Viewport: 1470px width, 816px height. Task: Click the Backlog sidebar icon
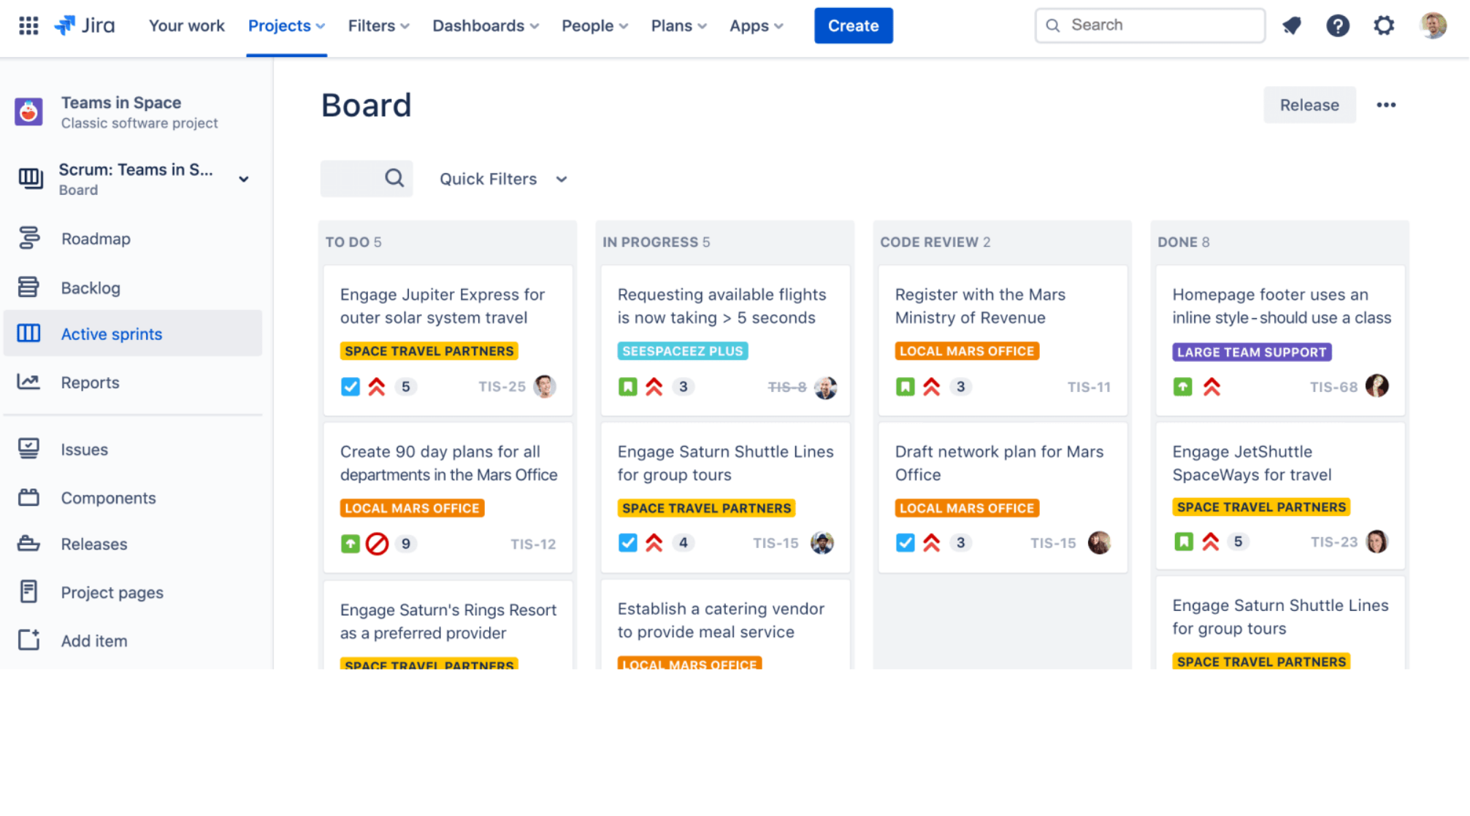tap(28, 287)
